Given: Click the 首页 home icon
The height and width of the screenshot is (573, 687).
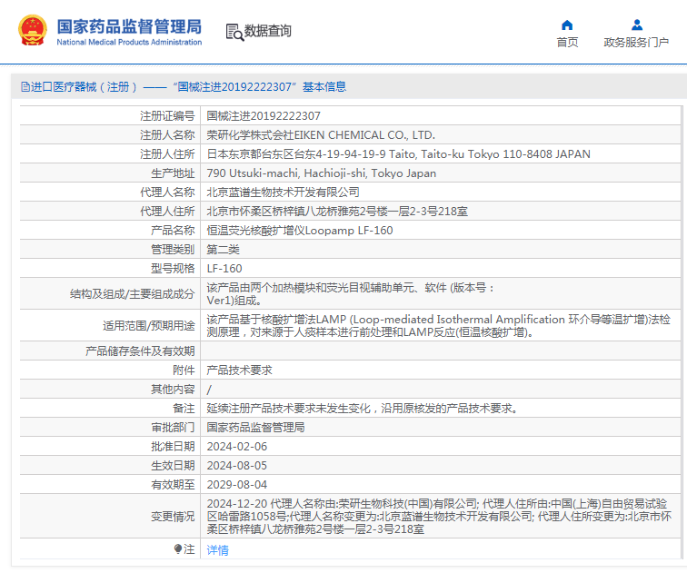Looking at the screenshot, I should (x=567, y=25).
